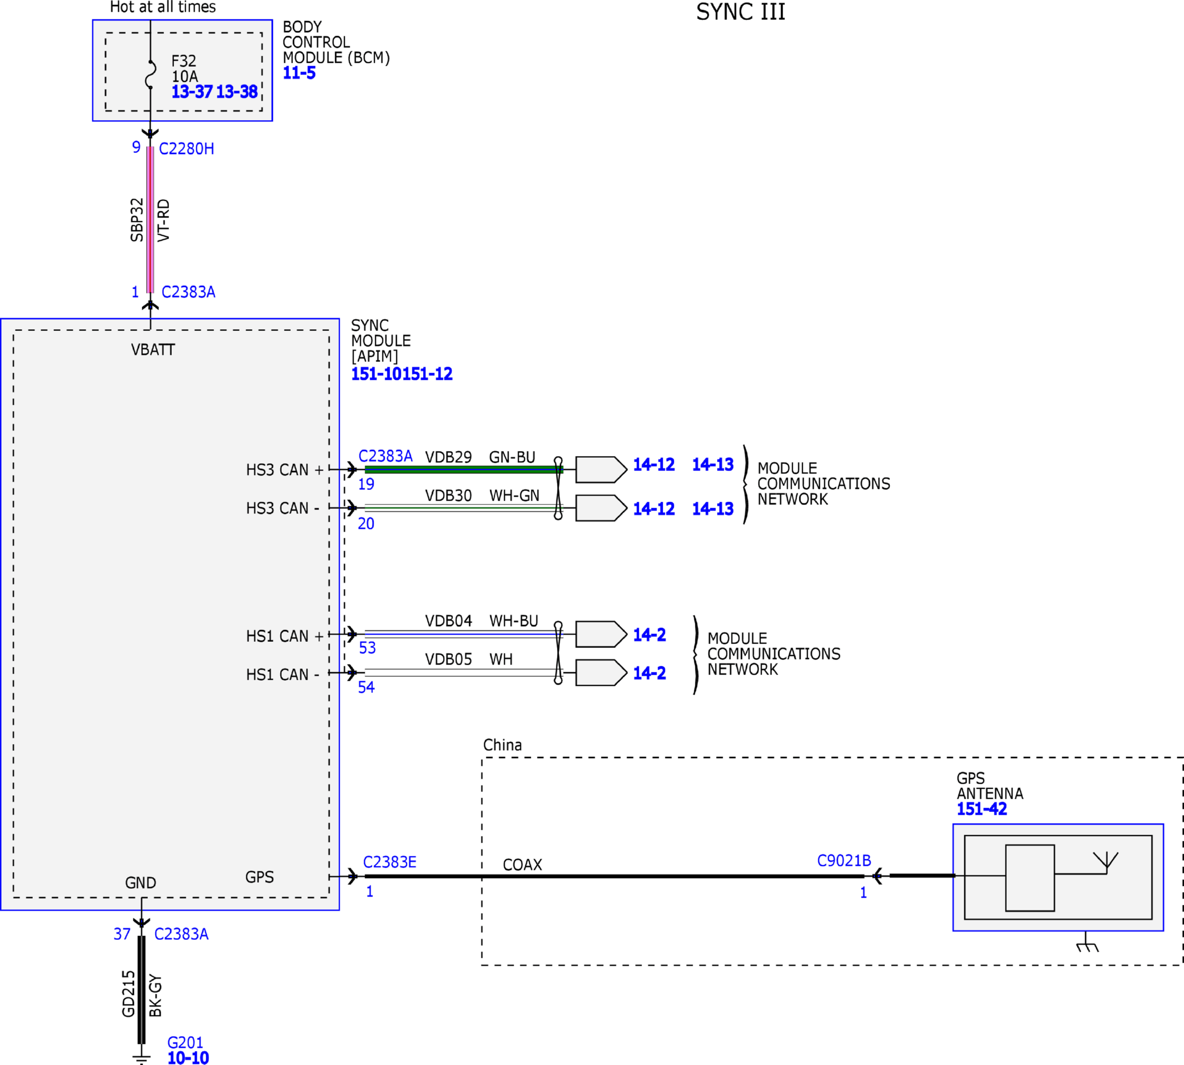Click the VDB05 circuit label
The width and height of the screenshot is (1184, 1065).
pos(448,660)
